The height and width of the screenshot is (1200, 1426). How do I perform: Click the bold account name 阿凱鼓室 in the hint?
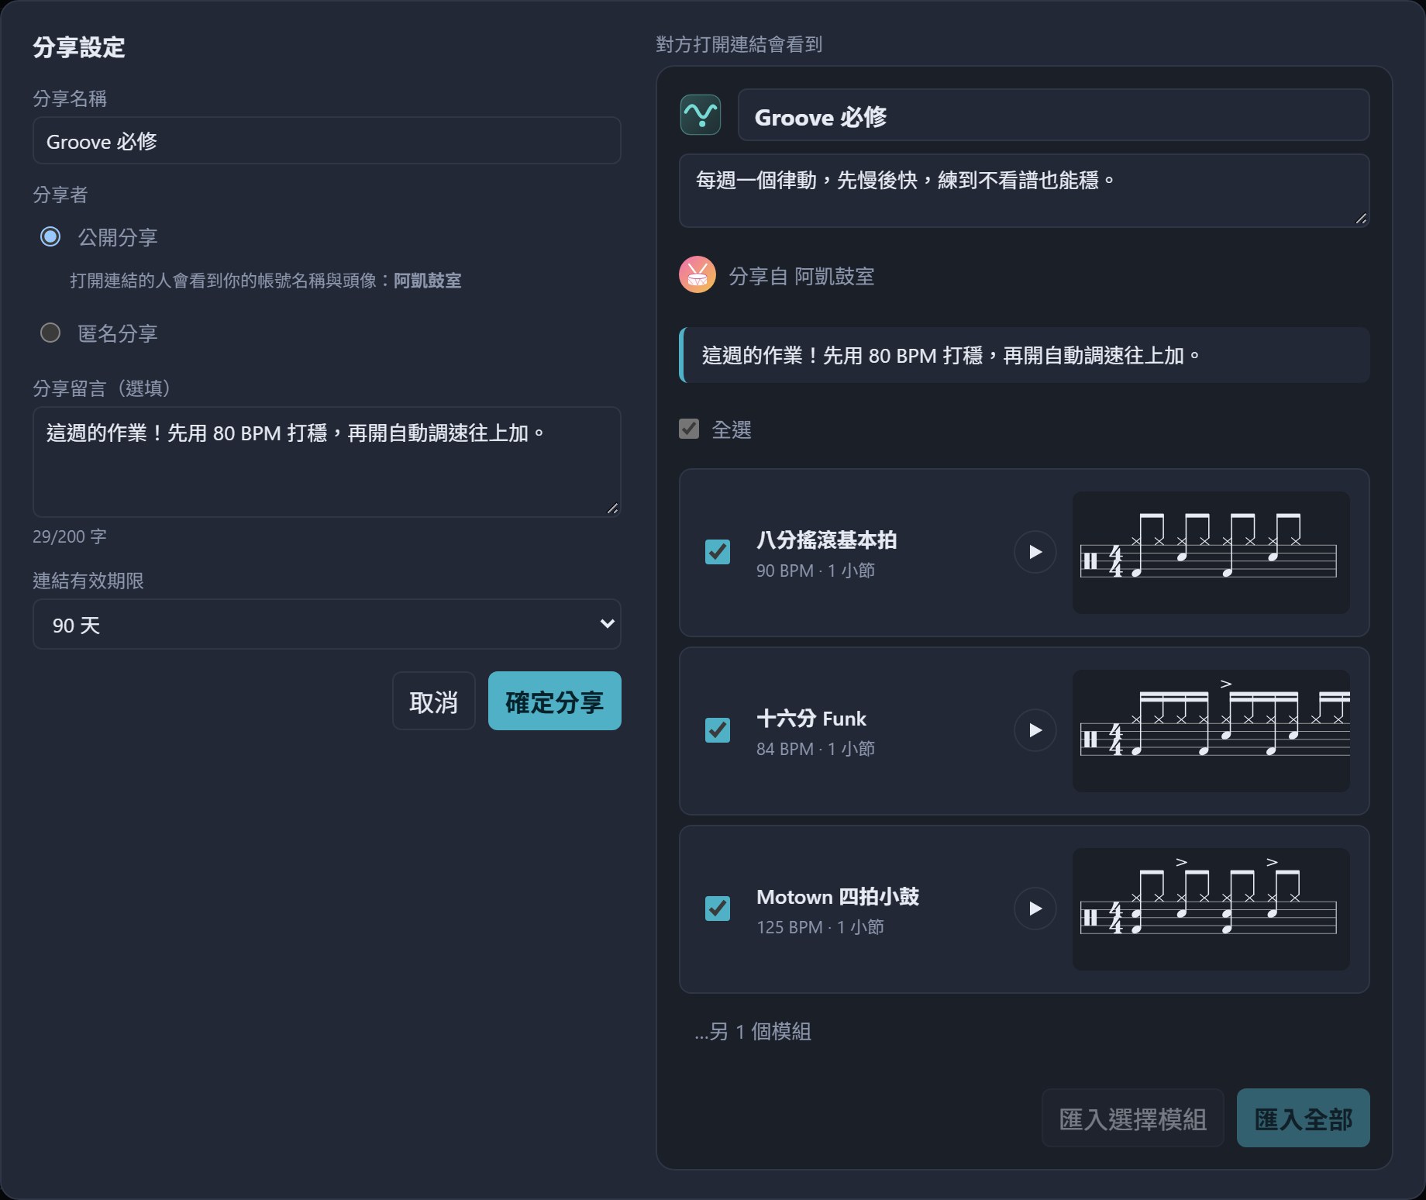[x=428, y=281]
